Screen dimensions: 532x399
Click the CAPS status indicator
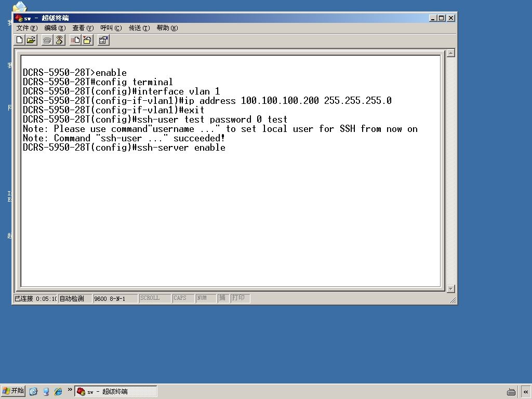click(183, 298)
